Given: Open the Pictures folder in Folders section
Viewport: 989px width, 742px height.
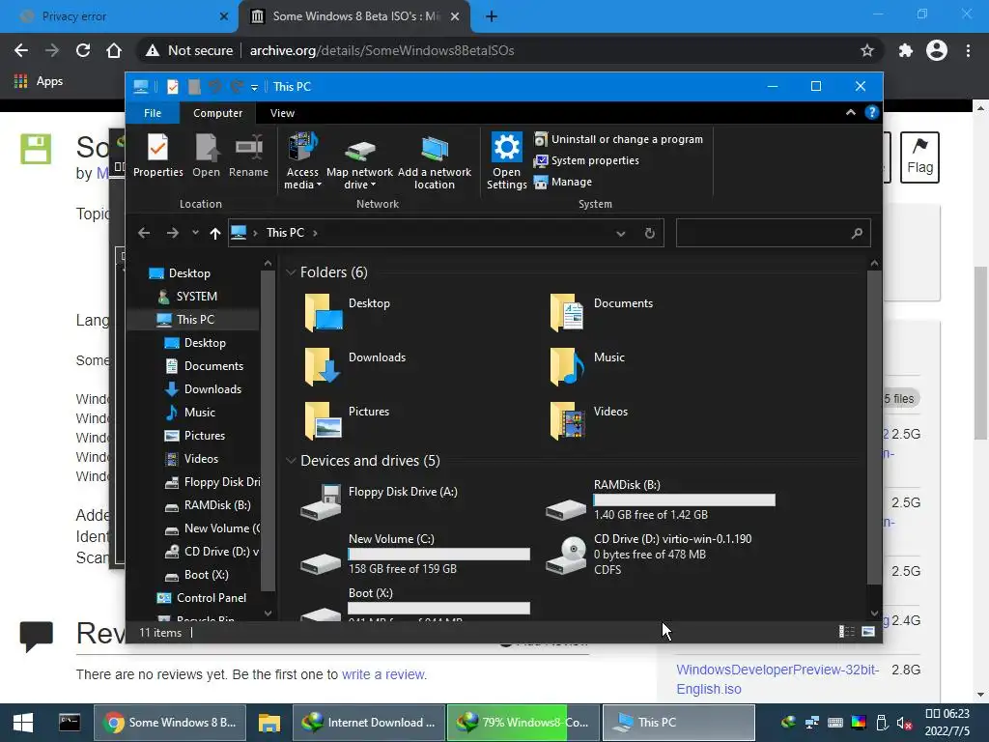Looking at the screenshot, I should click(x=347, y=420).
